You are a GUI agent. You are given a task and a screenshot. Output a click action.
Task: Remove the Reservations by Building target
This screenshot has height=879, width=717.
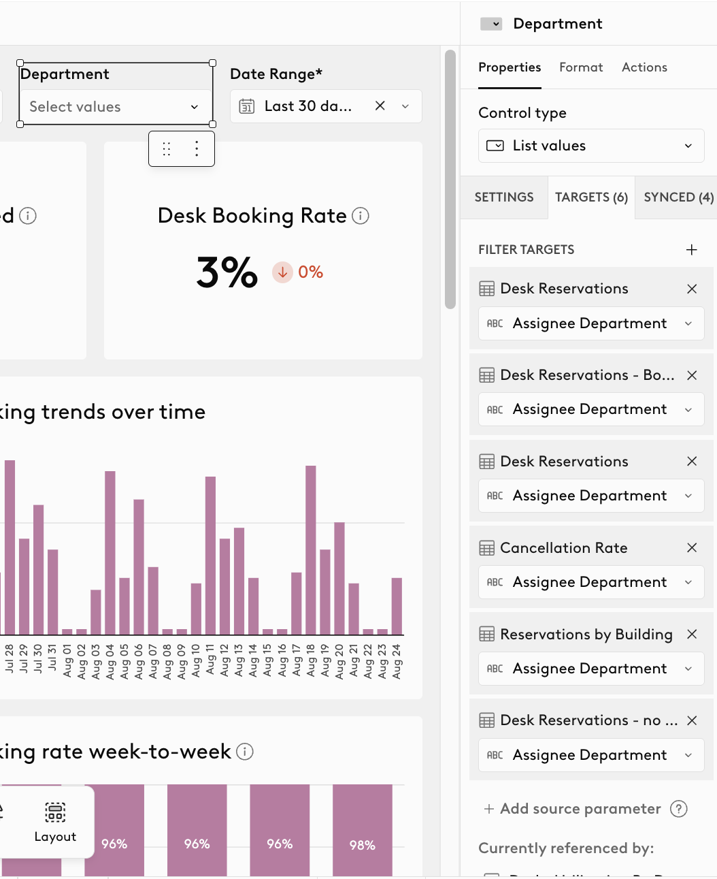pyautogui.click(x=692, y=634)
